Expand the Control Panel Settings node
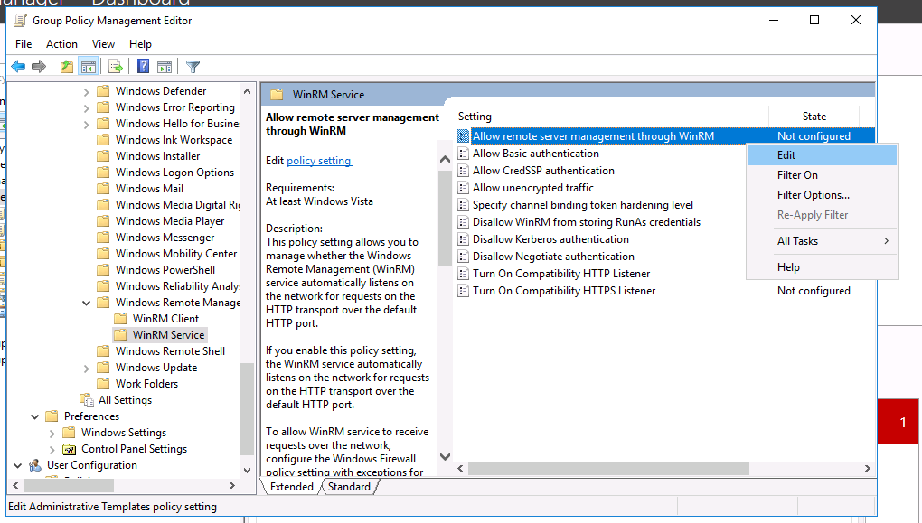This screenshot has width=922, height=523. pos(52,449)
